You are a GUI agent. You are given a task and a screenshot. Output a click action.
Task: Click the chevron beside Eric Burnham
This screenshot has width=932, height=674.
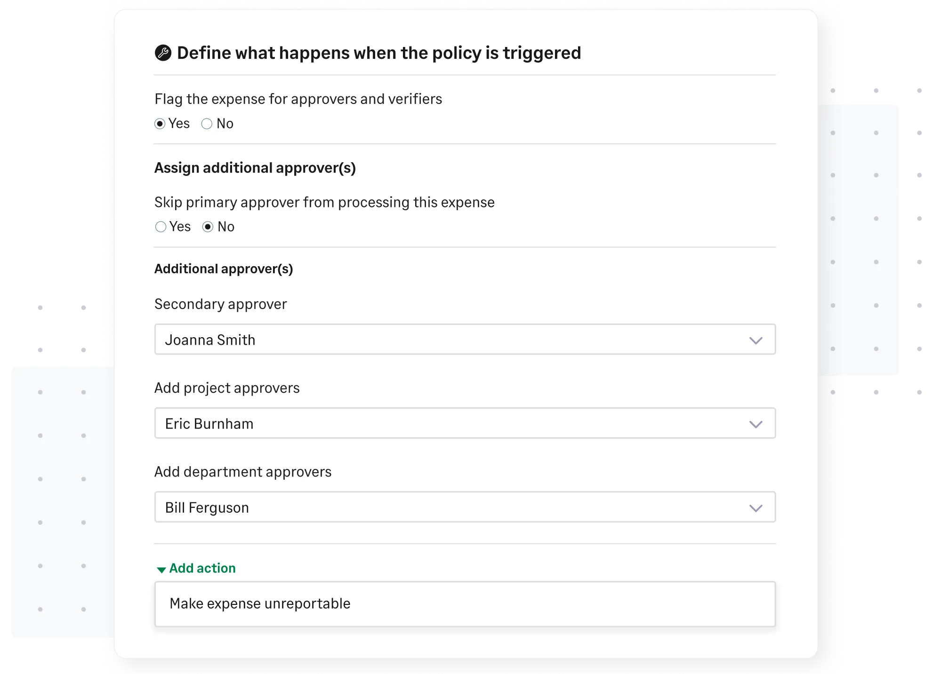click(x=756, y=423)
